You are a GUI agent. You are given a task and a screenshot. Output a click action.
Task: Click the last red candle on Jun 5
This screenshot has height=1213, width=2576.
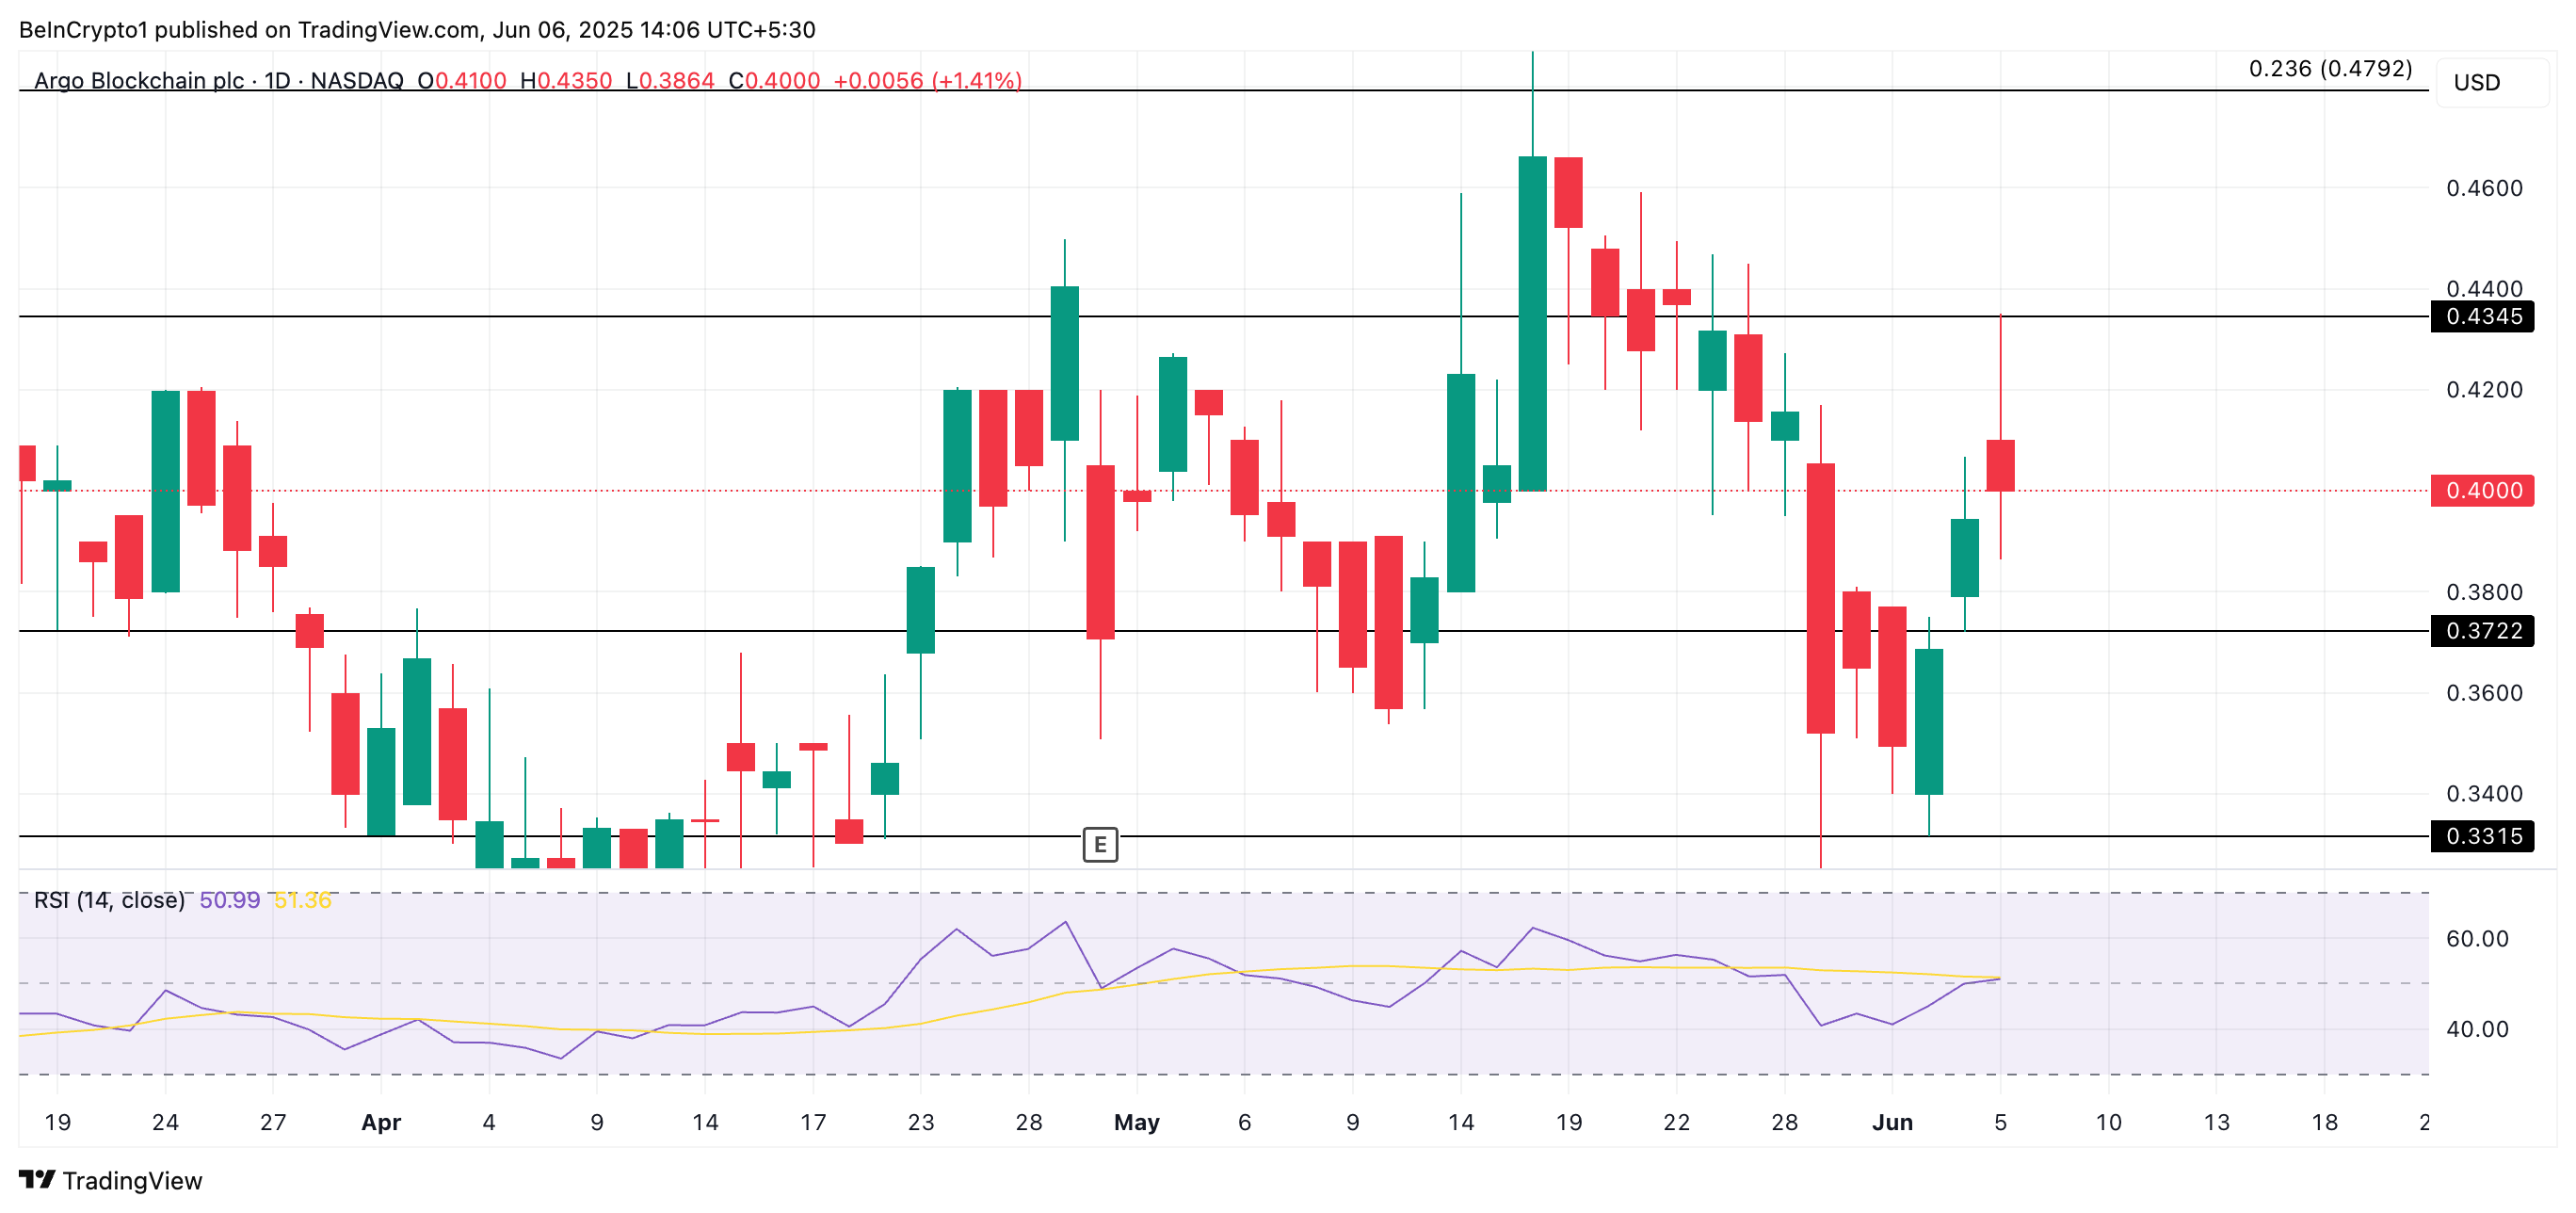2000,465
